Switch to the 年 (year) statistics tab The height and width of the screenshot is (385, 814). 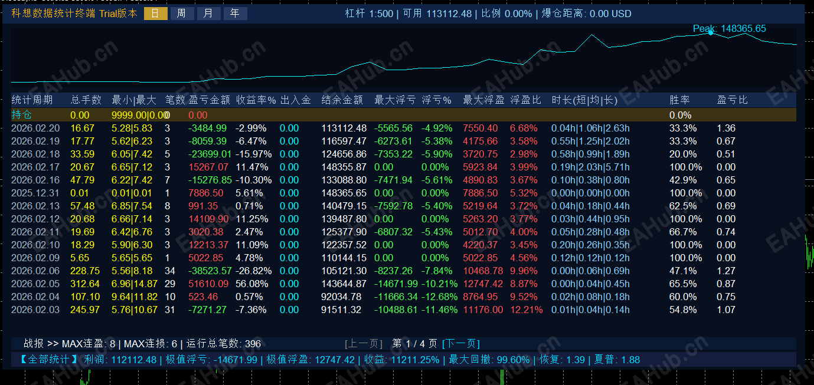(235, 13)
